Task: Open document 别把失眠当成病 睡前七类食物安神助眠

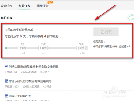Action: tap(33, 67)
